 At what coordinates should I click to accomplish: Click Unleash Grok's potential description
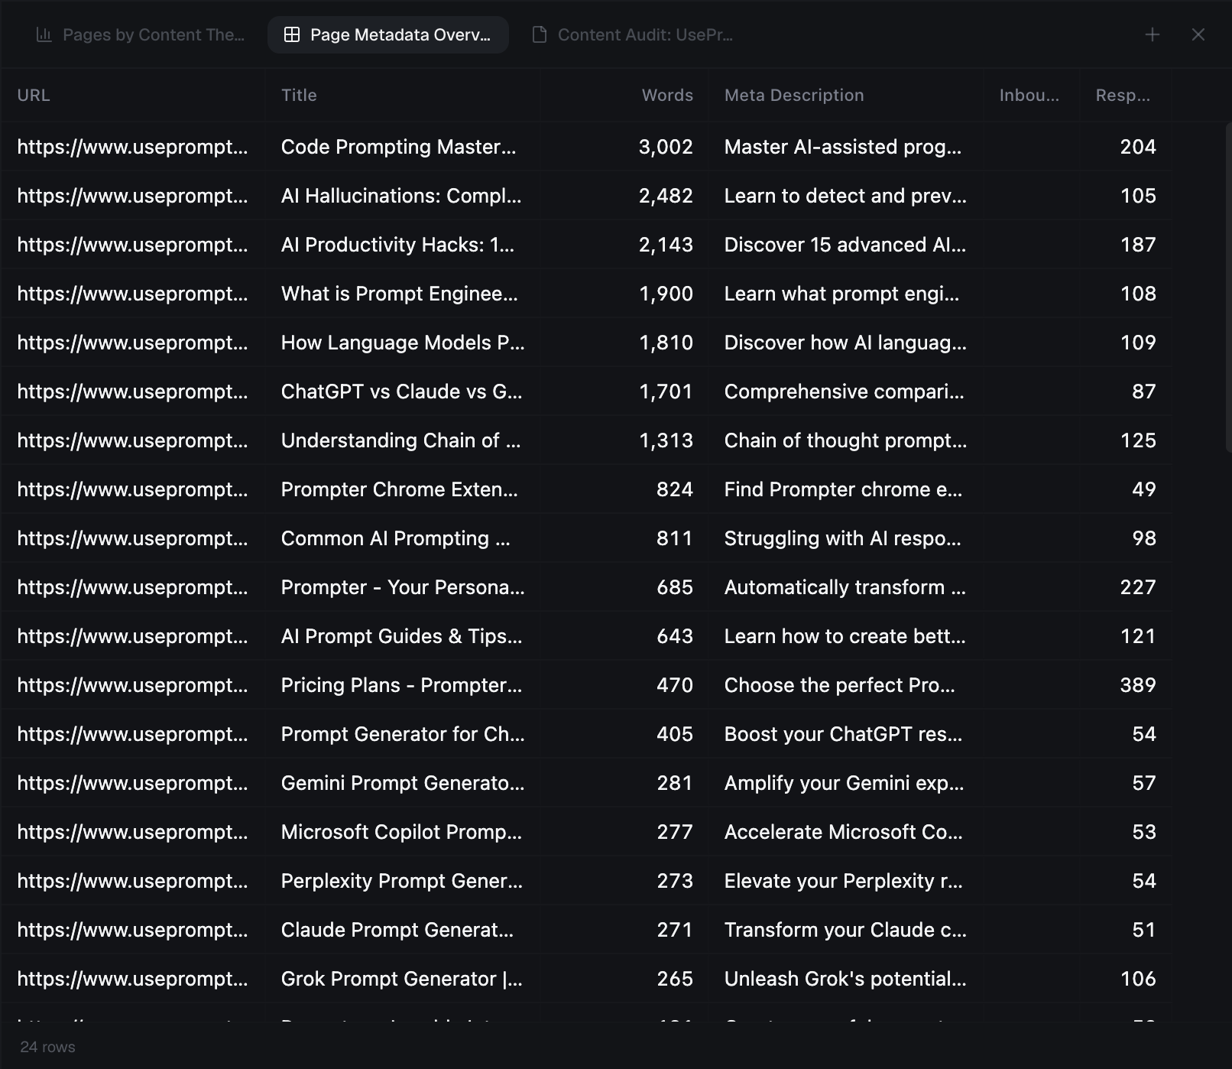click(x=845, y=979)
